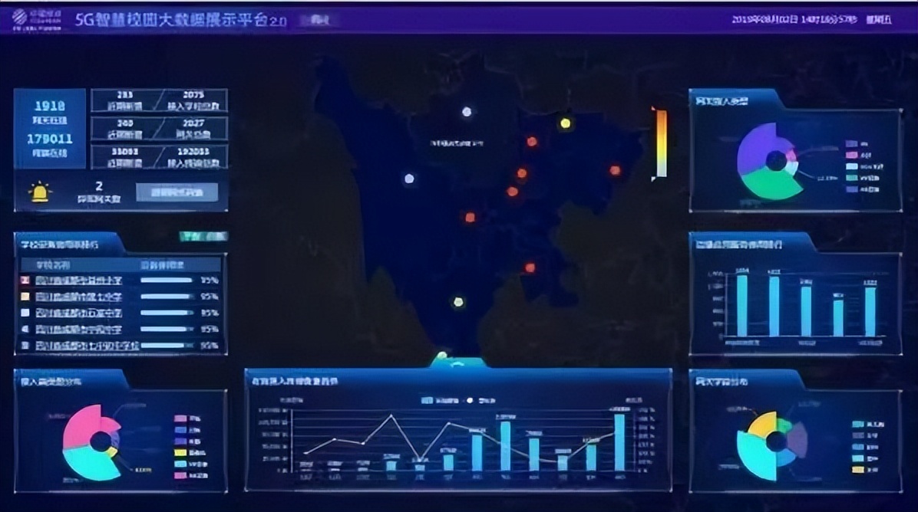The height and width of the screenshot is (512, 918).
Task: Toggle the bar series legend in bottom center chart
Action: (x=440, y=400)
